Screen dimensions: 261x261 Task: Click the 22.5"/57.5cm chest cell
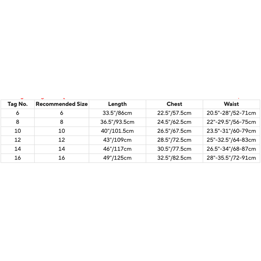[174, 113]
